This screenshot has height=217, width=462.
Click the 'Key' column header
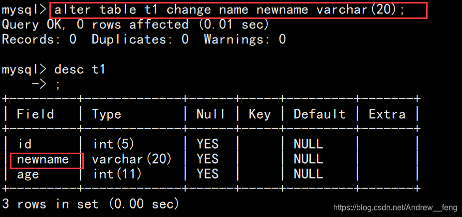click(x=259, y=114)
